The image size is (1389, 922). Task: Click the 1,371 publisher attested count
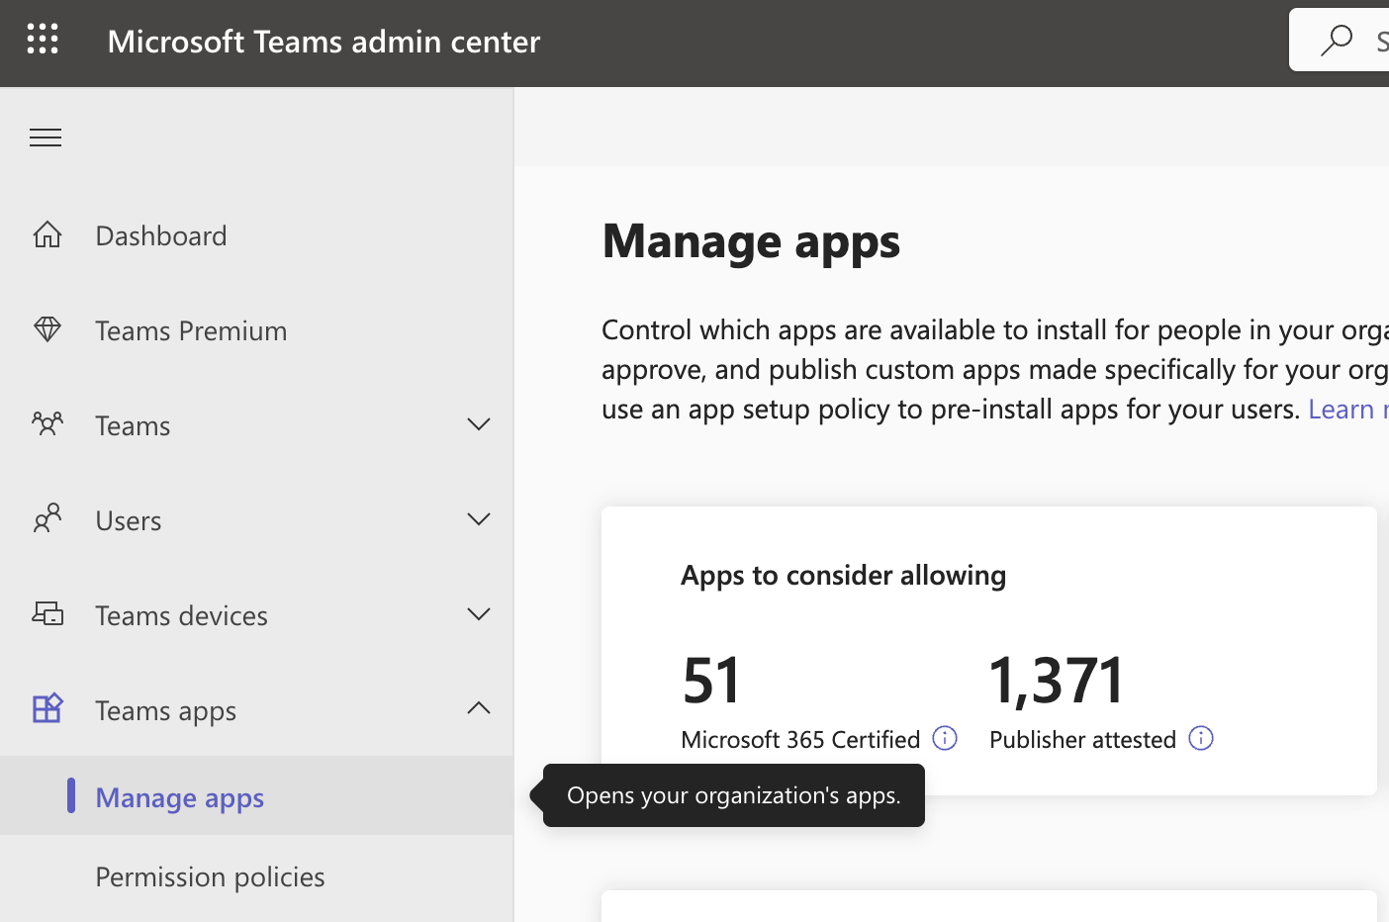click(x=1057, y=680)
